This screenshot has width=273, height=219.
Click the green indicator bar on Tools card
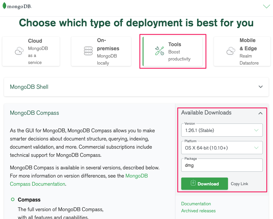(143, 51)
